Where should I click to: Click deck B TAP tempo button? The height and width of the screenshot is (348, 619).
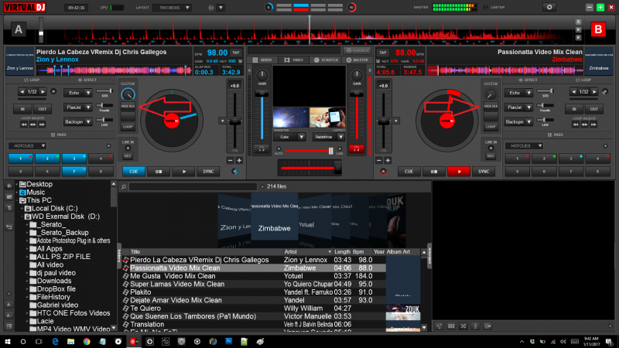pos(383,53)
